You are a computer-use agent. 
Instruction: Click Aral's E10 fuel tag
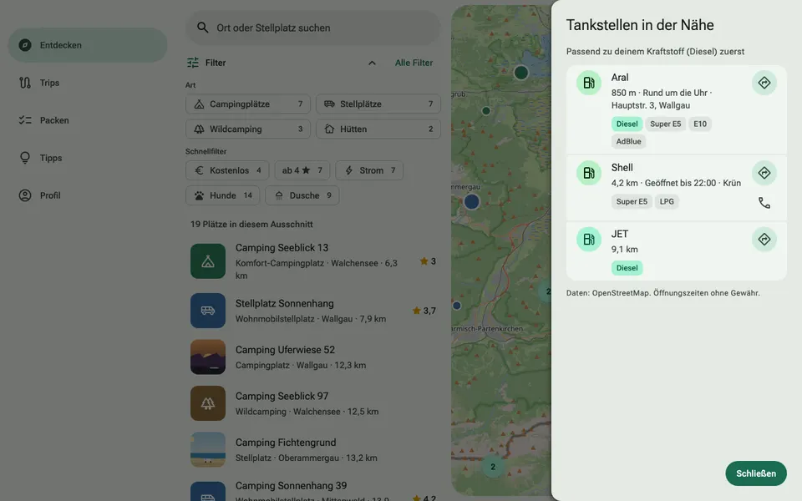click(x=700, y=124)
